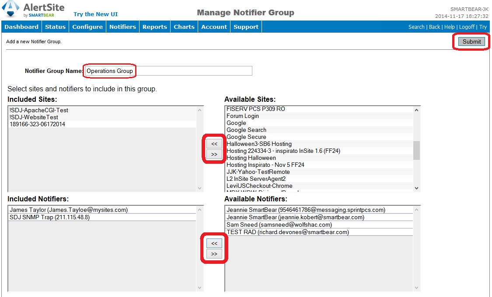Open the Reports menu

point(154,26)
